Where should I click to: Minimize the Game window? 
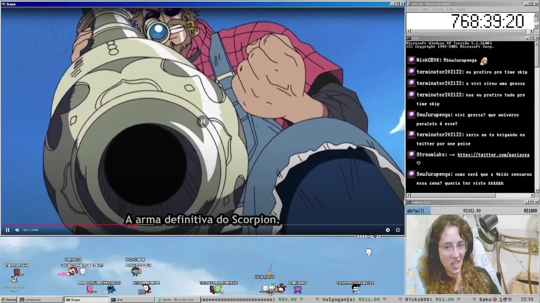(x=392, y=4)
